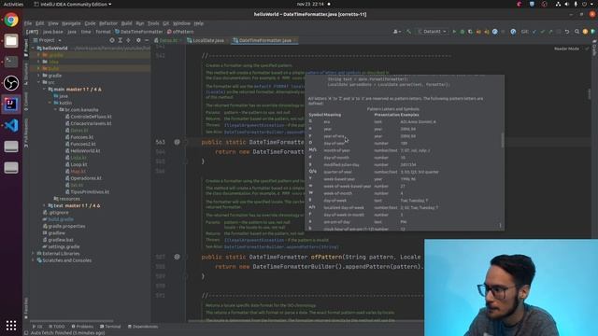Expand the gradle folder in tree
Screen dimensions: 598x336
[x=39, y=76]
